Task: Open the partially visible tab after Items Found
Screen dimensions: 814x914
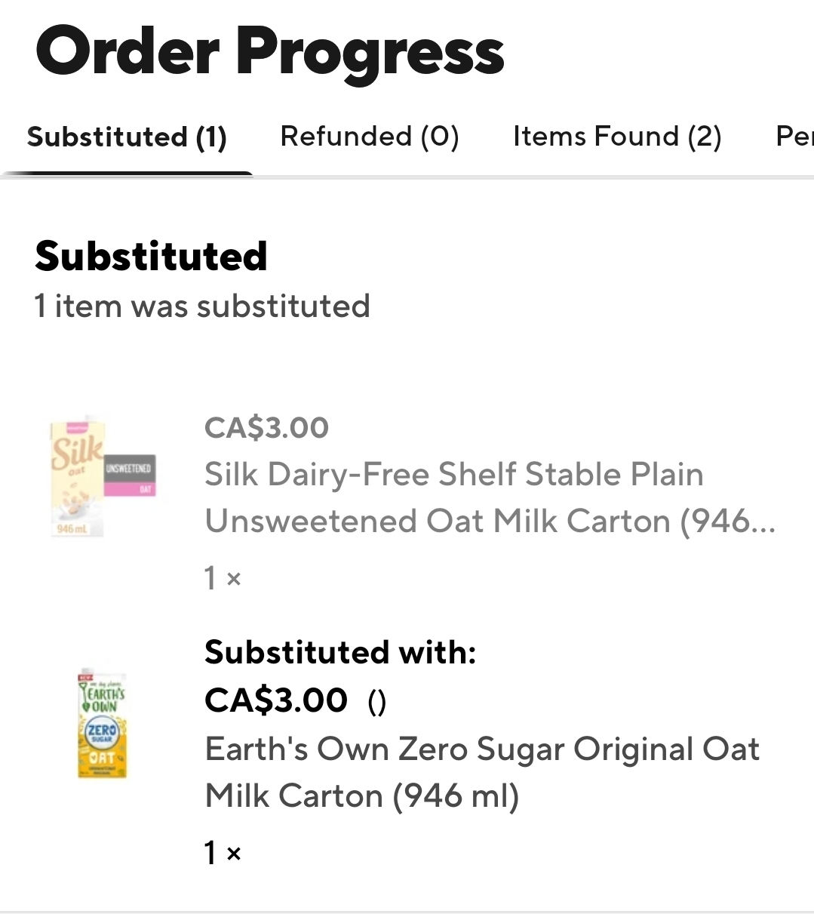Action: pyautogui.click(x=794, y=137)
